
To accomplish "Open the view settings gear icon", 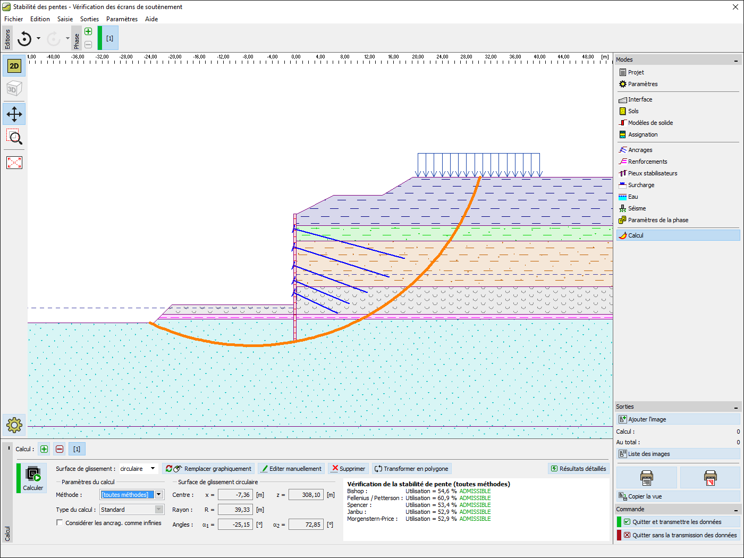I will pos(14,425).
